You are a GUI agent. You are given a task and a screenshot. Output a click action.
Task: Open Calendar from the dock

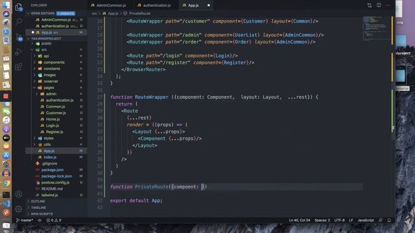6,58
